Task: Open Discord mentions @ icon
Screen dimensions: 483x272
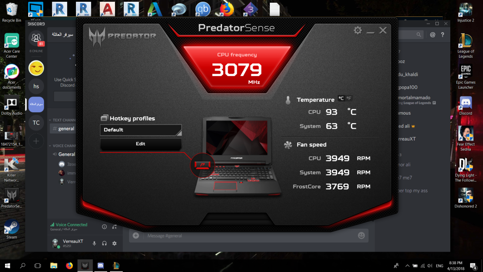Action: coord(433,35)
